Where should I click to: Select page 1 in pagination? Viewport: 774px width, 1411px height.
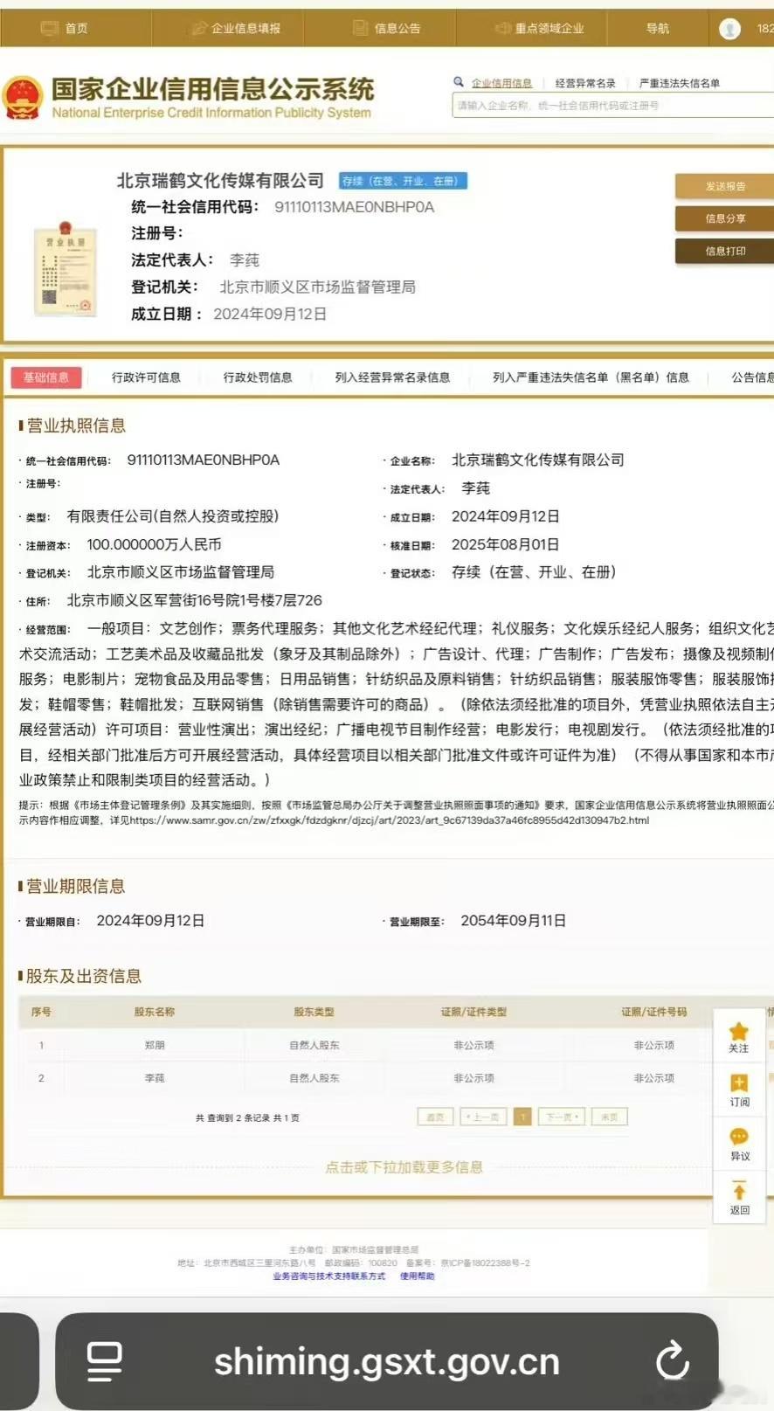(522, 1117)
